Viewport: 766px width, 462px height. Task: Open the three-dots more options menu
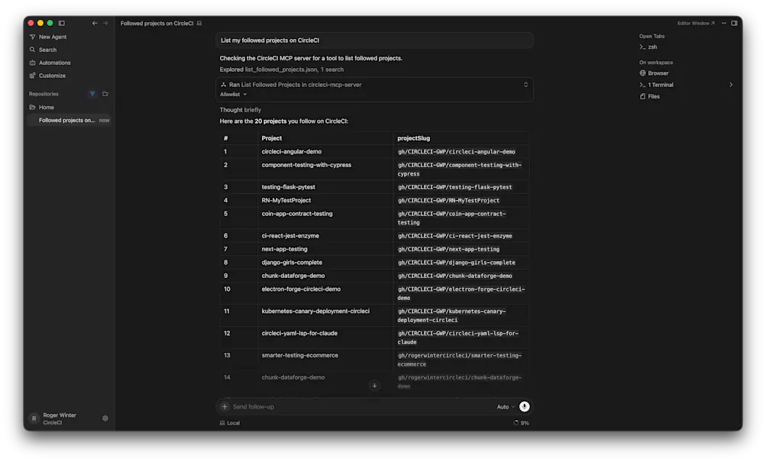(724, 23)
